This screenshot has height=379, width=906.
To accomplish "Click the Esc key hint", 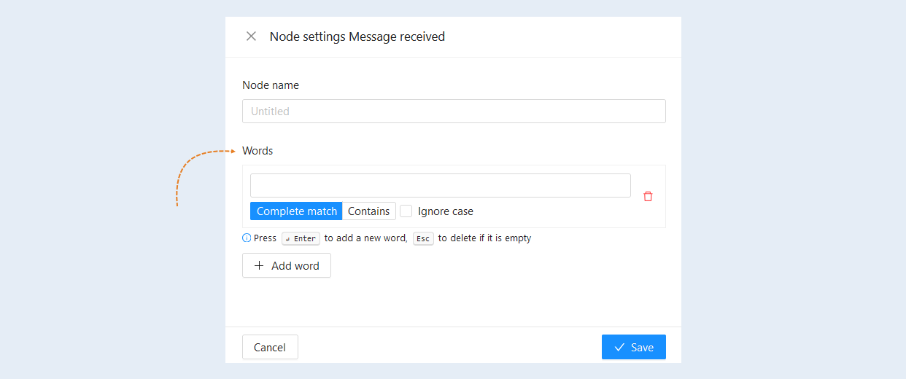I will coord(423,238).
